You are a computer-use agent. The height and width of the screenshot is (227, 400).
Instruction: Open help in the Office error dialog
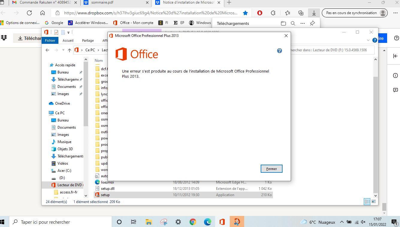279,51
